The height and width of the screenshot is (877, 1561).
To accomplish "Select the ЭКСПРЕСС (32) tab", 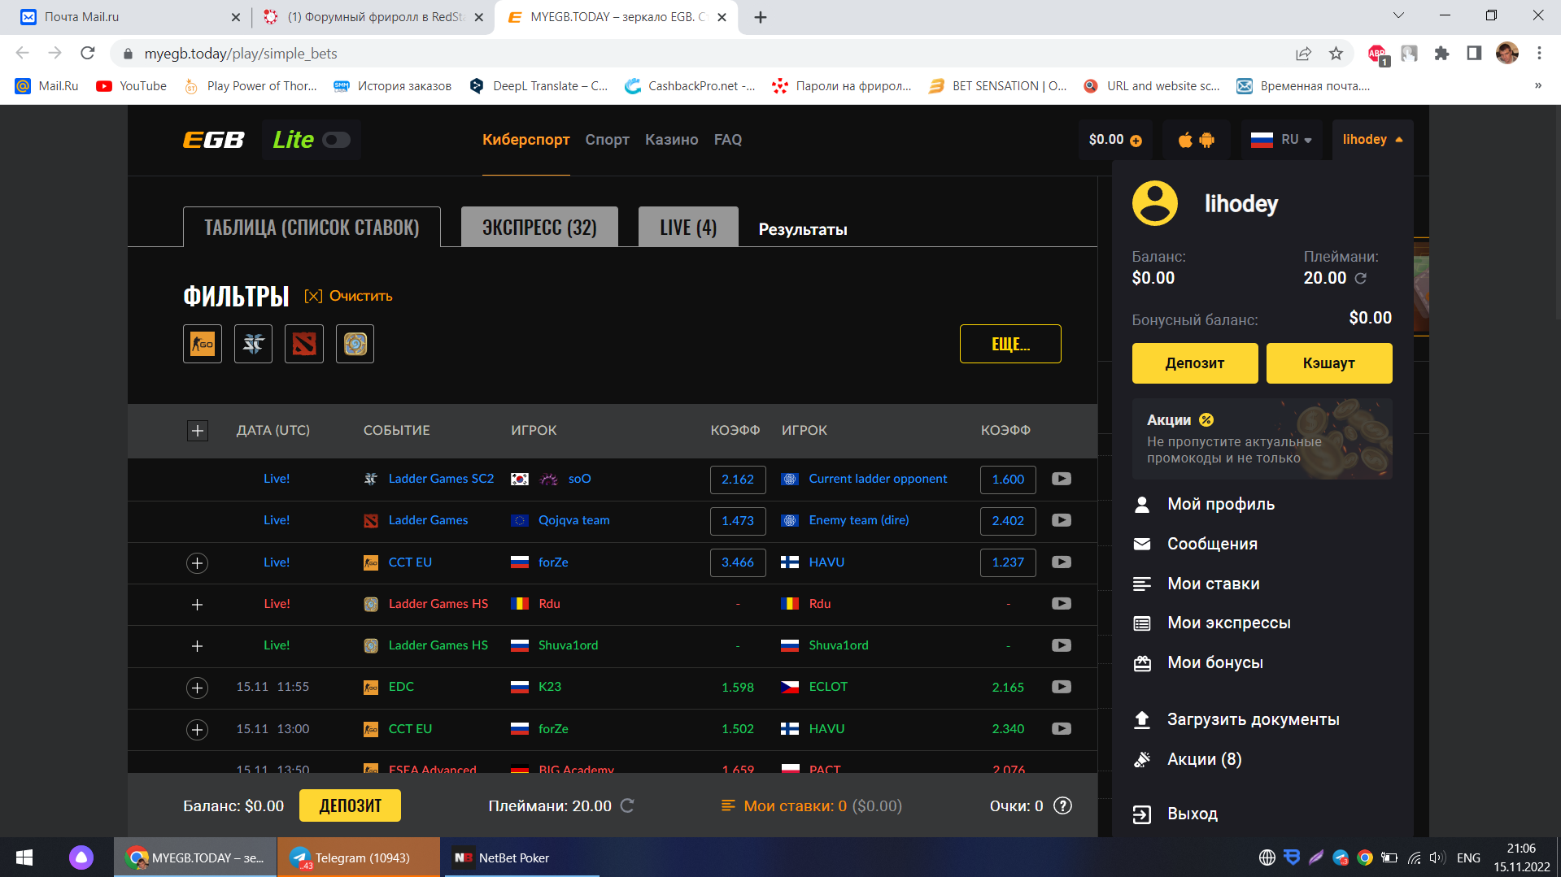I will (x=539, y=227).
